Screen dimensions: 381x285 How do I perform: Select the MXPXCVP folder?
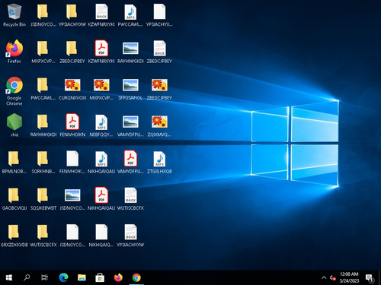(x=43, y=52)
